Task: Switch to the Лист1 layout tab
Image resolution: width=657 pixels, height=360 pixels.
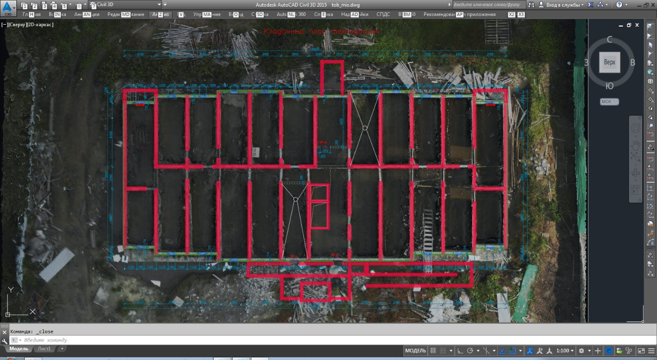Action: coord(44,349)
